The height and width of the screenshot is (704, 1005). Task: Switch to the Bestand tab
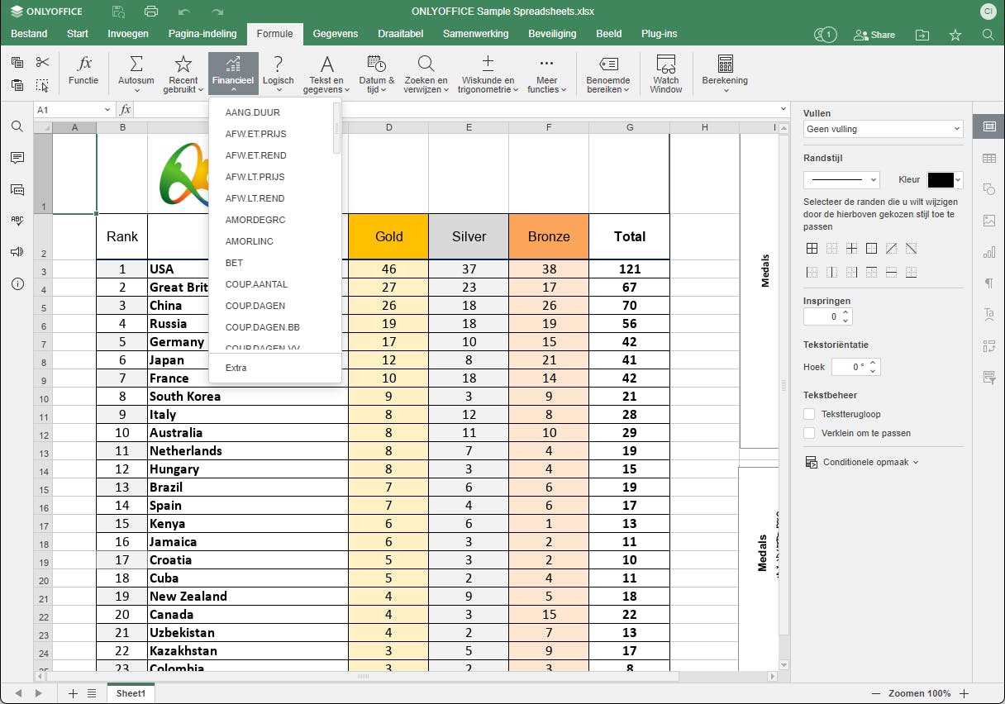29,34
